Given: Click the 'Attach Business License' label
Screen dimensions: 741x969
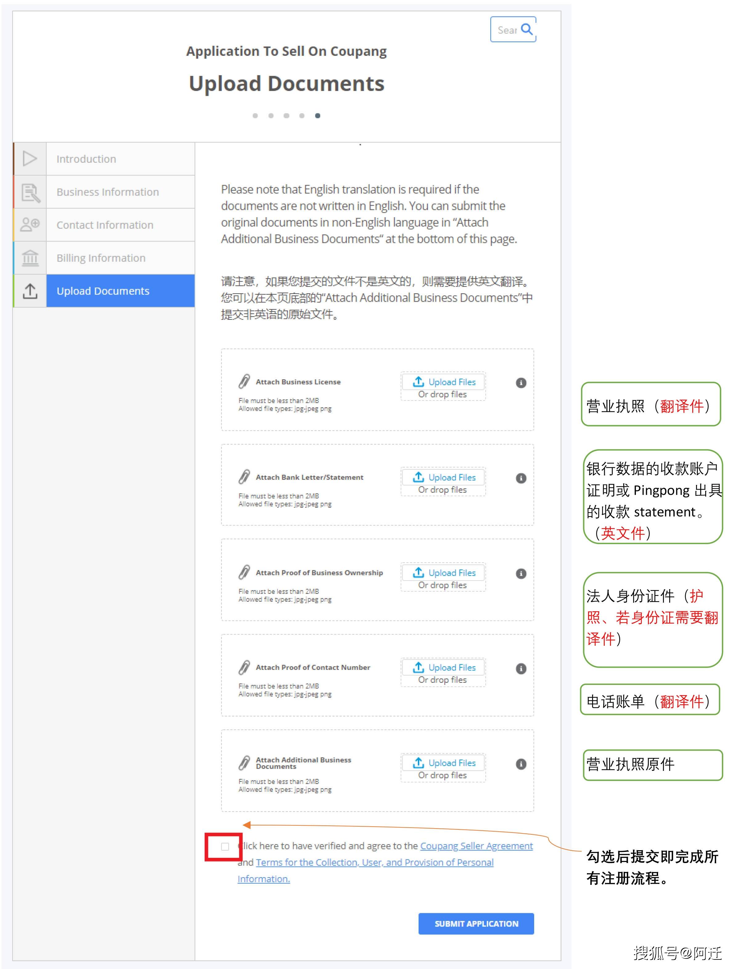Looking at the screenshot, I should (x=298, y=382).
